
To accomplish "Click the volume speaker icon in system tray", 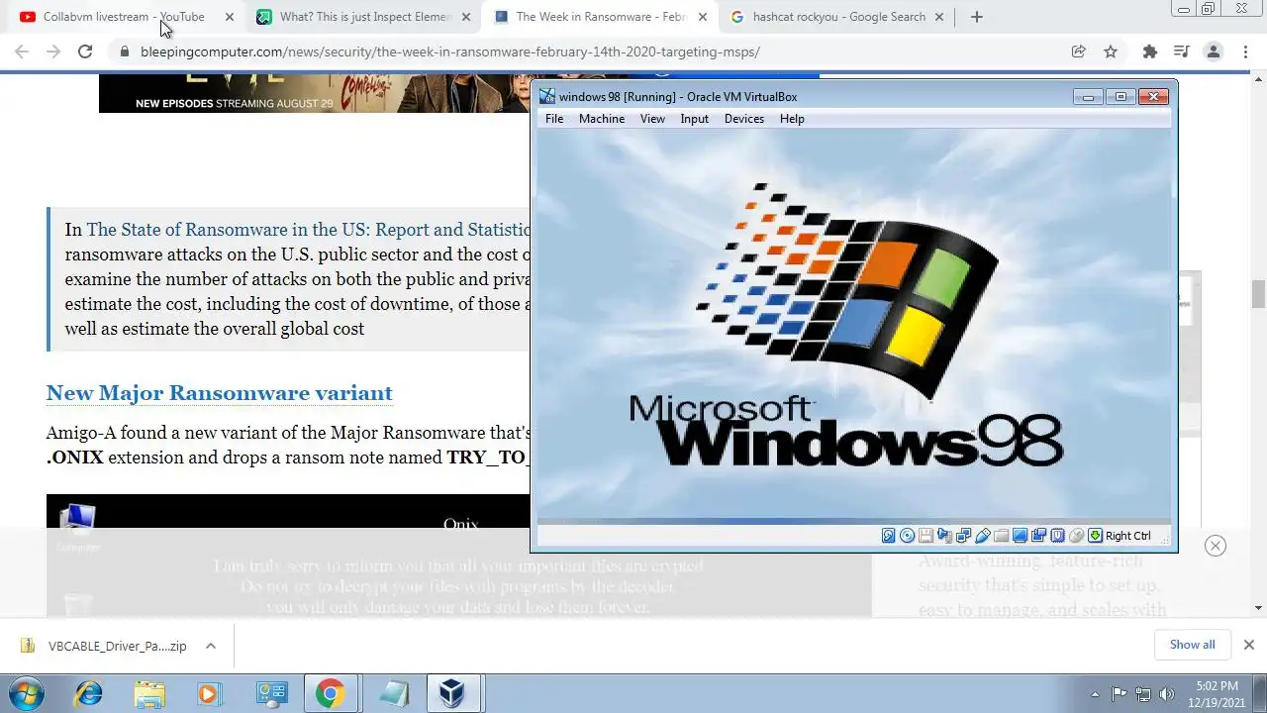I will (1166, 694).
